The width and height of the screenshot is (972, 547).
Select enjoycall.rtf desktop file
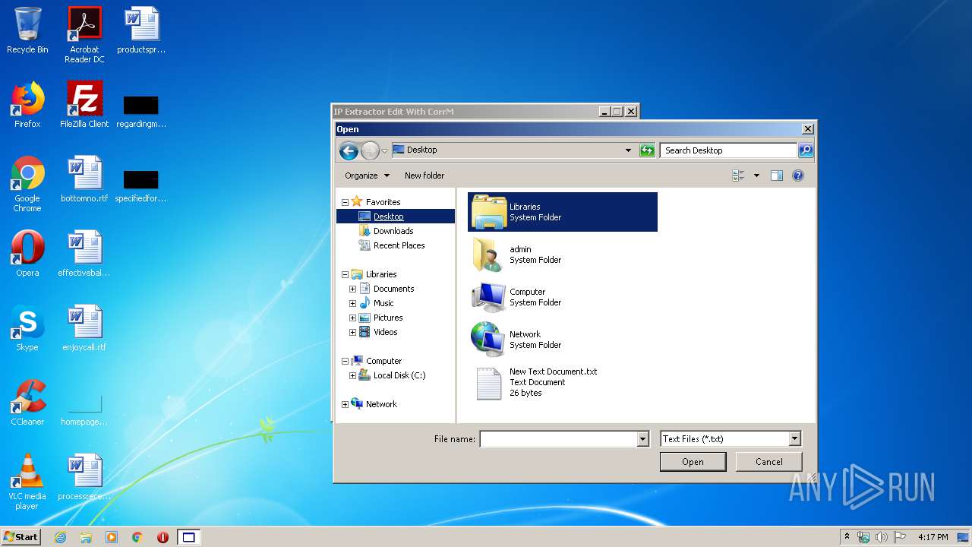point(84,328)
